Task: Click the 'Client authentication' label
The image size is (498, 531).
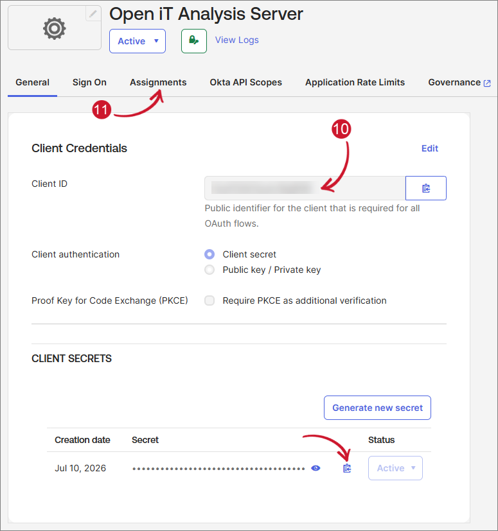Action: 76,254
